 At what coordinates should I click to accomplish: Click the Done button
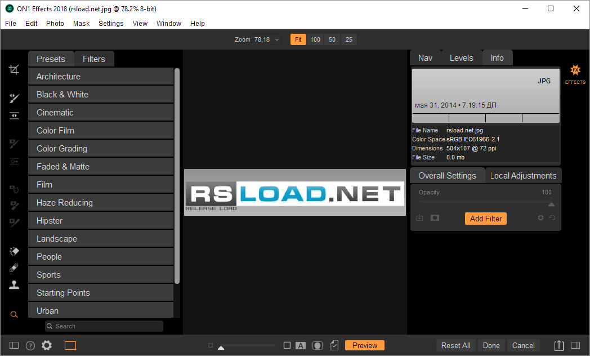491,345
